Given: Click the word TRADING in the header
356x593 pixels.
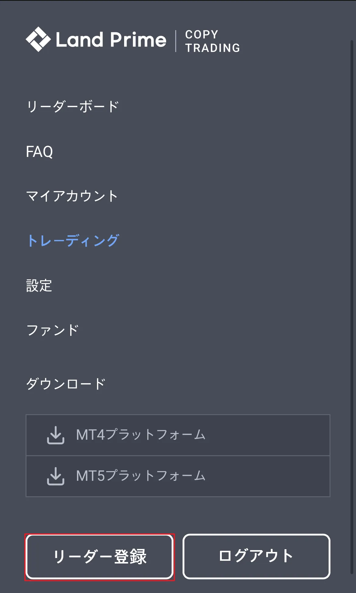Looking at the screenshot, I should pyautogui.click(x=213, y=48).
